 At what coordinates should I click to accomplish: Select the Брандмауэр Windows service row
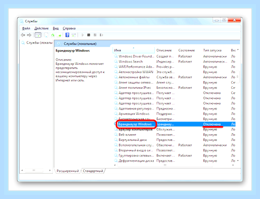pos(175,124)
